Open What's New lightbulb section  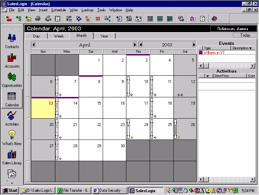12,138
